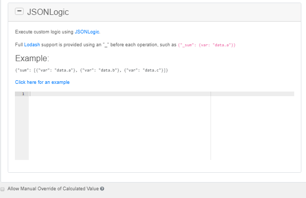The width and height of the screenshot is (306, 198).
Task: Click the Example heading
Action: [32, 58]
